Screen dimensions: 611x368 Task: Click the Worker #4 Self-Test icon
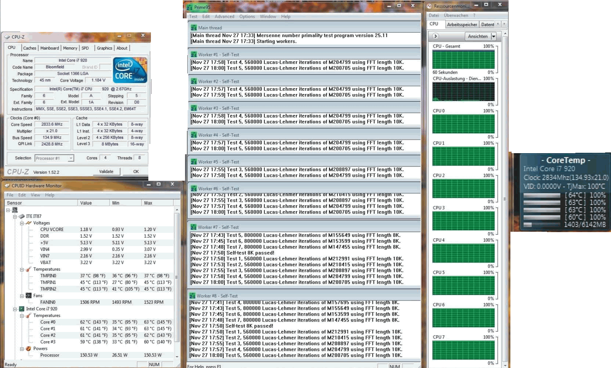point(194,135)
